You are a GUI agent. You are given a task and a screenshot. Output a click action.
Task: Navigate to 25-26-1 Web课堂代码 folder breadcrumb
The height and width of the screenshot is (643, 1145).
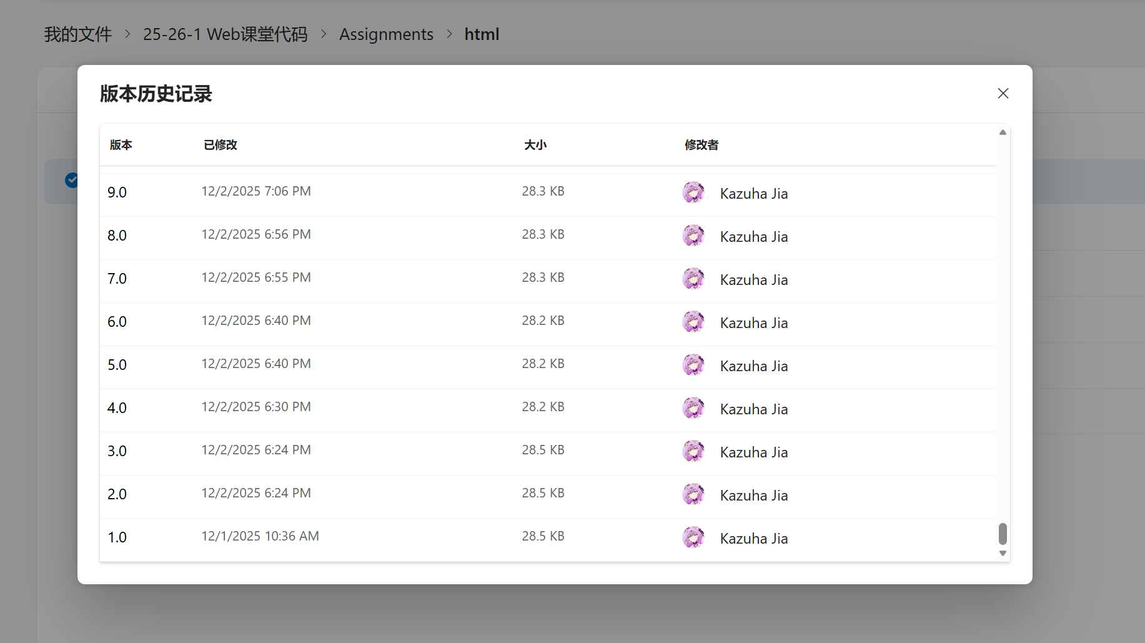[x=225, y=34]
